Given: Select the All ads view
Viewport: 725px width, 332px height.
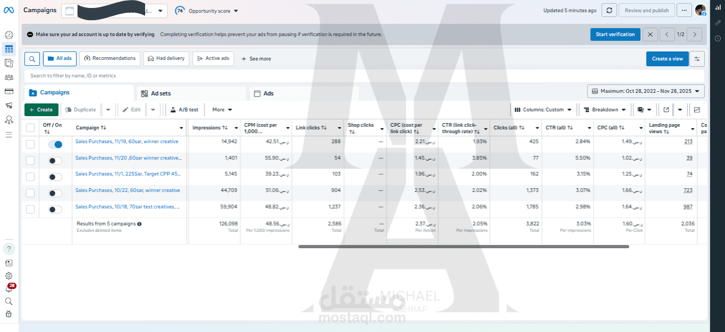Looking at the screenshot, I should pos(60,58).
